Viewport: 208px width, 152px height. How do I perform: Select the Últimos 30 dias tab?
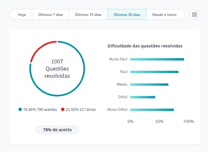(127, 14)
